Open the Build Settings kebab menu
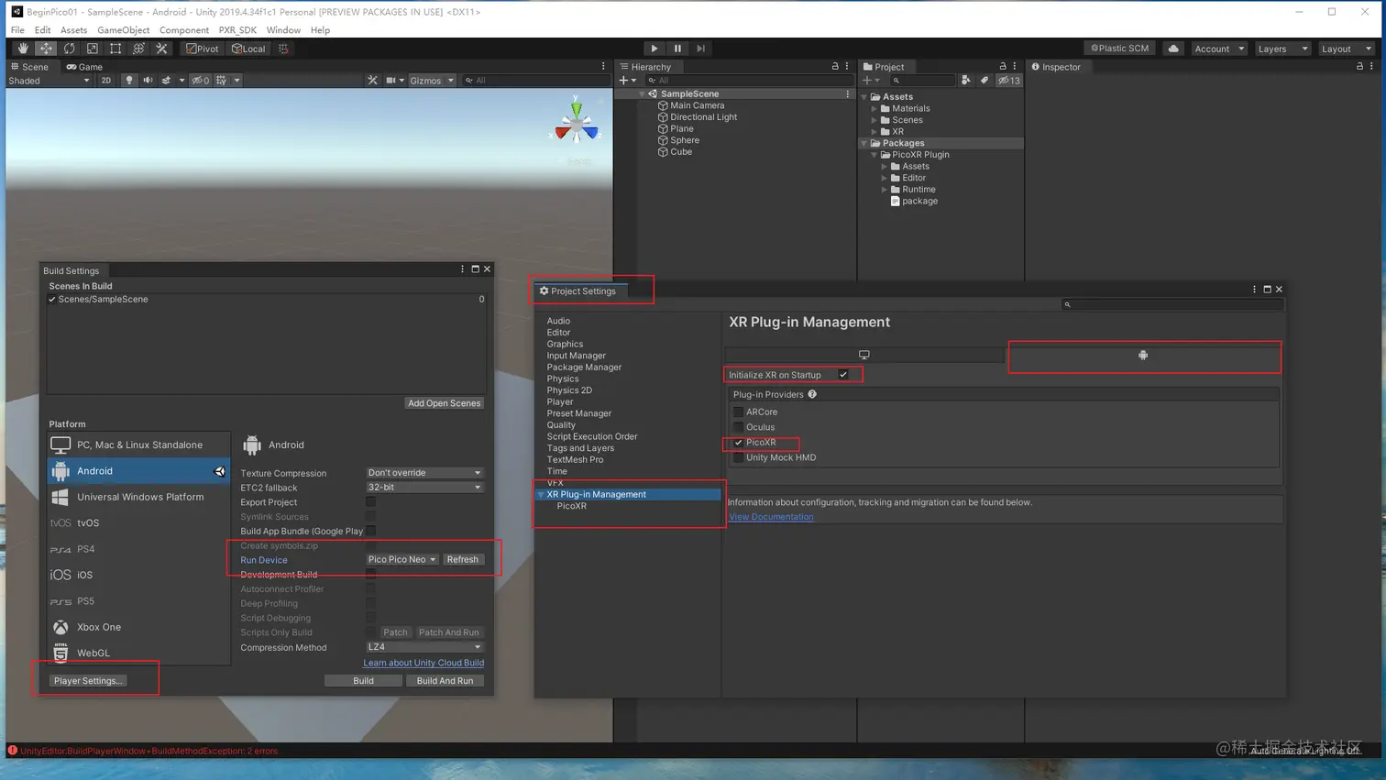1386x780 pixels. (462, 269)
